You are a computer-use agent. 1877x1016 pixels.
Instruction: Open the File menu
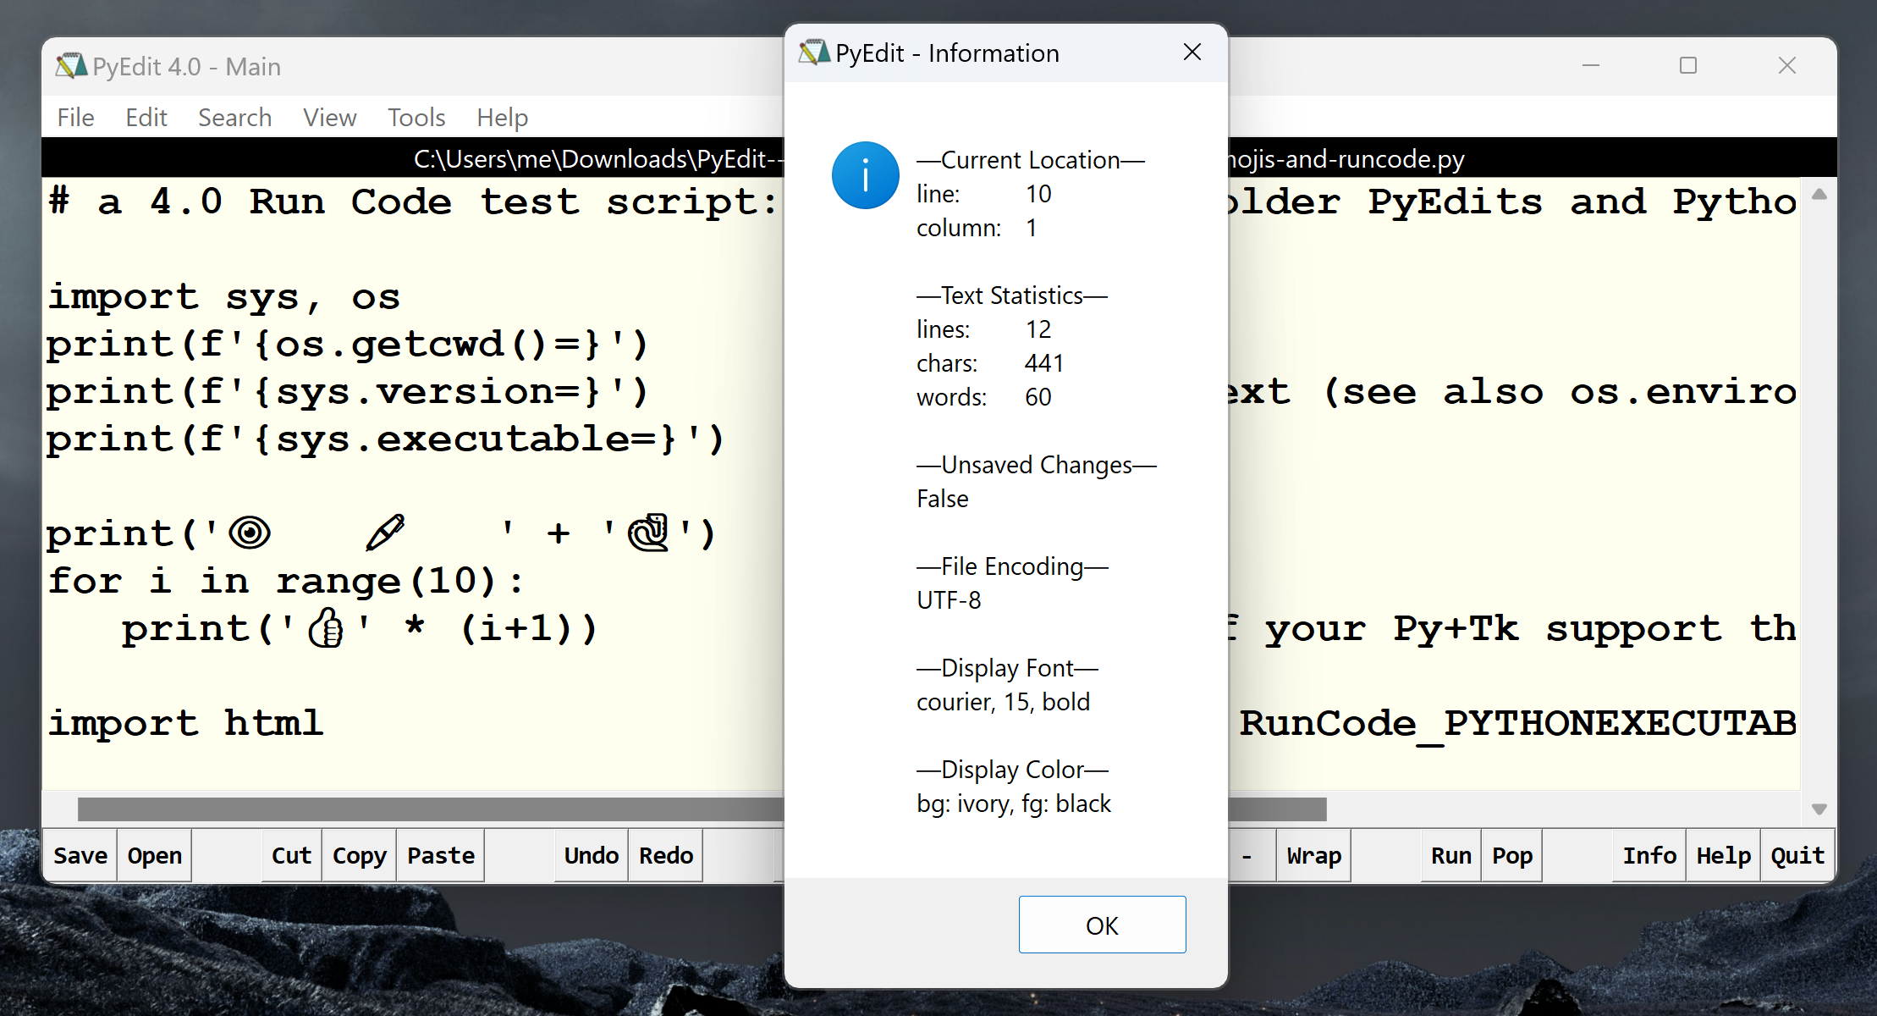[x=75, y=117]
